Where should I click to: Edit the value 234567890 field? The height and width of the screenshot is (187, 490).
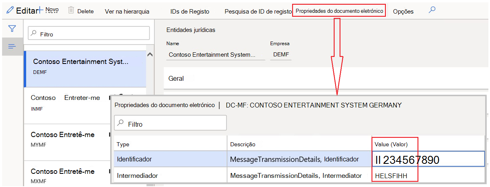[x=429, y=159]
